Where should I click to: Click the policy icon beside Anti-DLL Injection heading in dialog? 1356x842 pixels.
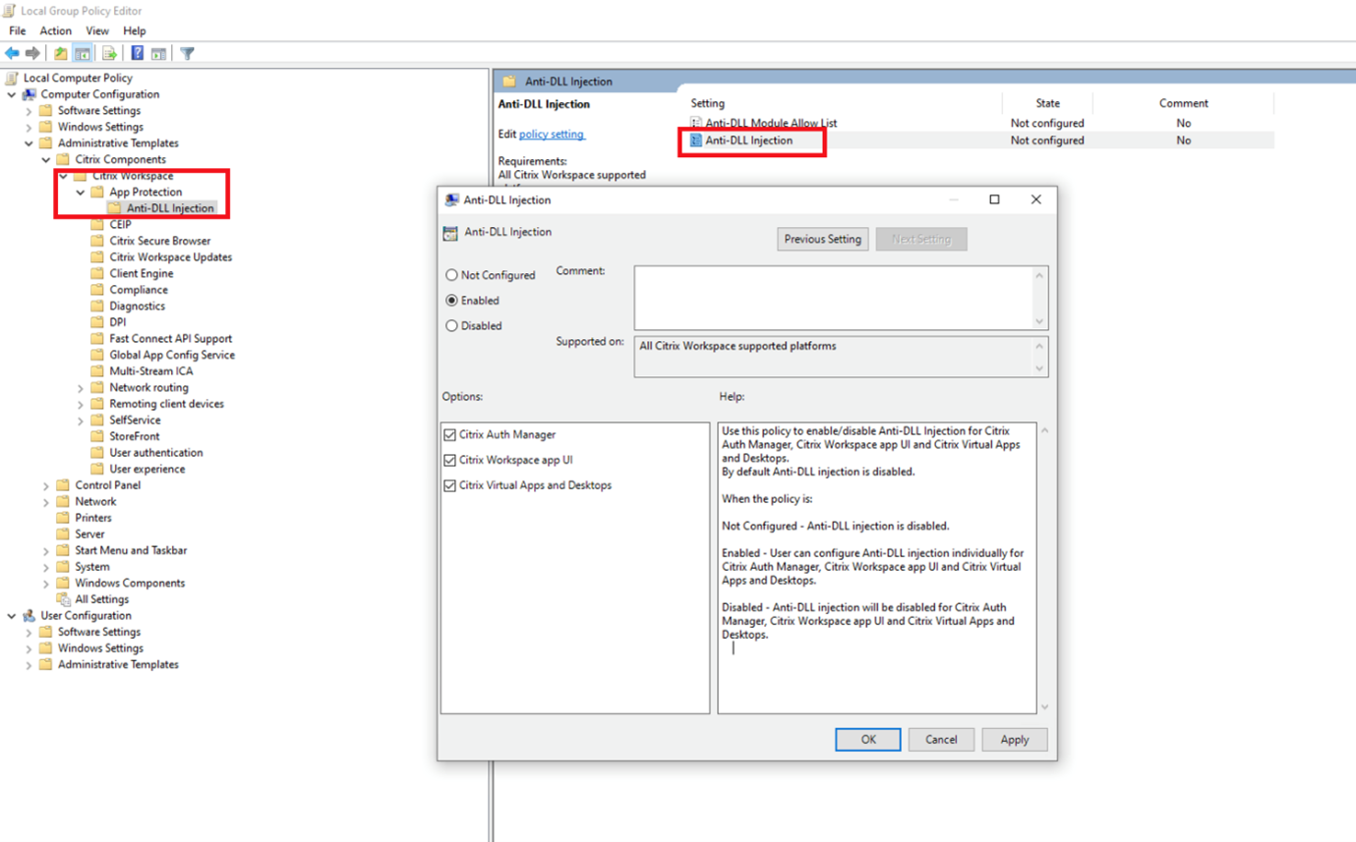[450, 233]
